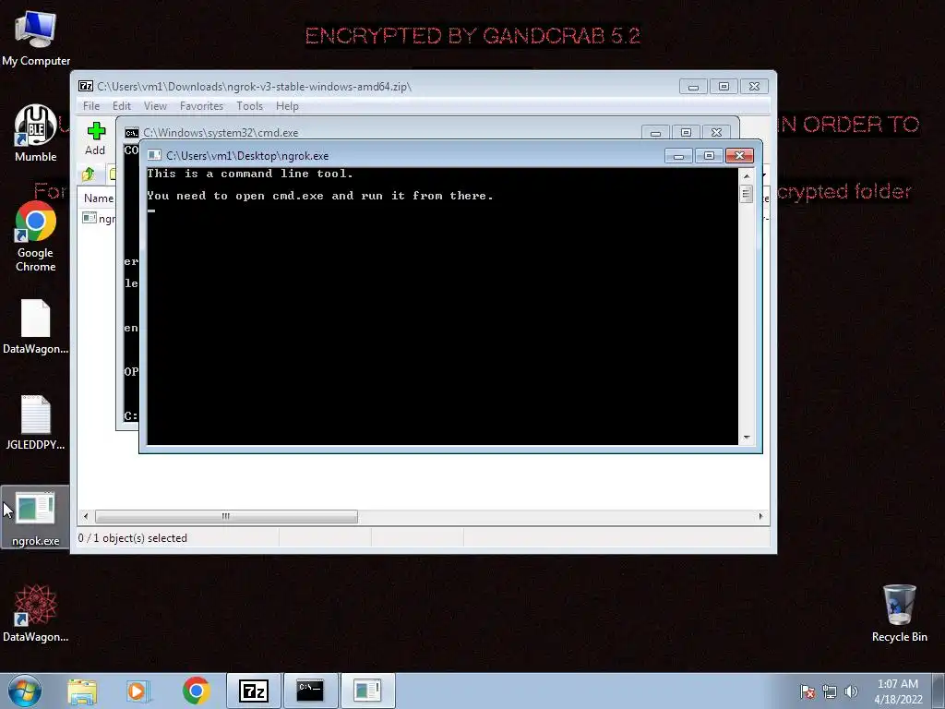Image resolution: width=945 pixels, height=709 pixels.
Task: Close the cmd.exe window behind
Action: 716,133
